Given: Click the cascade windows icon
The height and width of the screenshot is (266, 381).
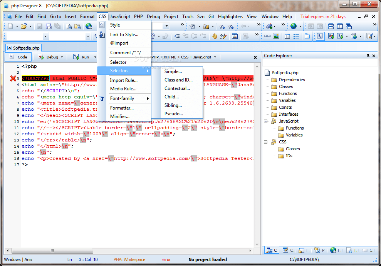Looking at the screenshot, I should click(x=349, y=26).
